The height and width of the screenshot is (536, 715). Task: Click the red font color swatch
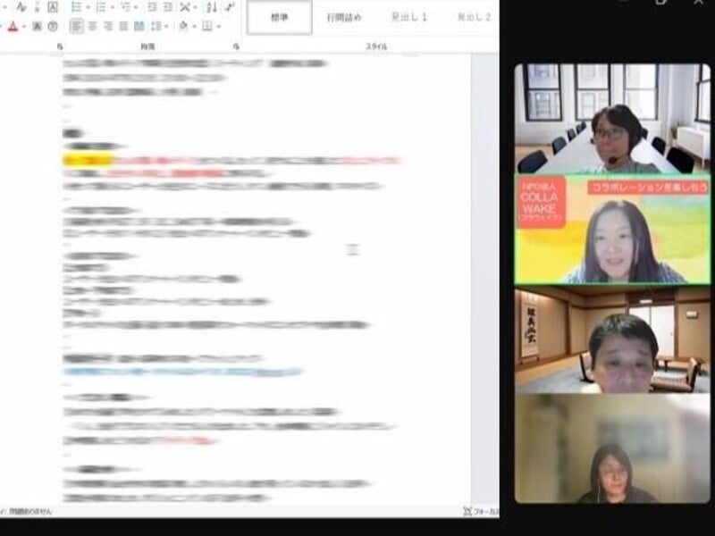(x=13, y=27)
